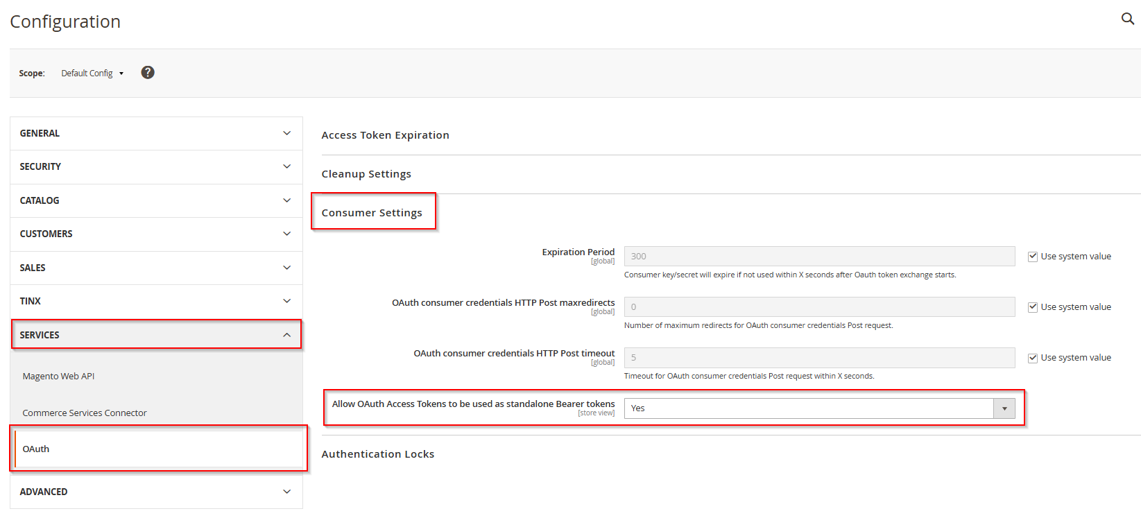This screenshot has height=518, width=1141.
Task: Expand the CATALOG configuration section
Action: pos(156,200)
